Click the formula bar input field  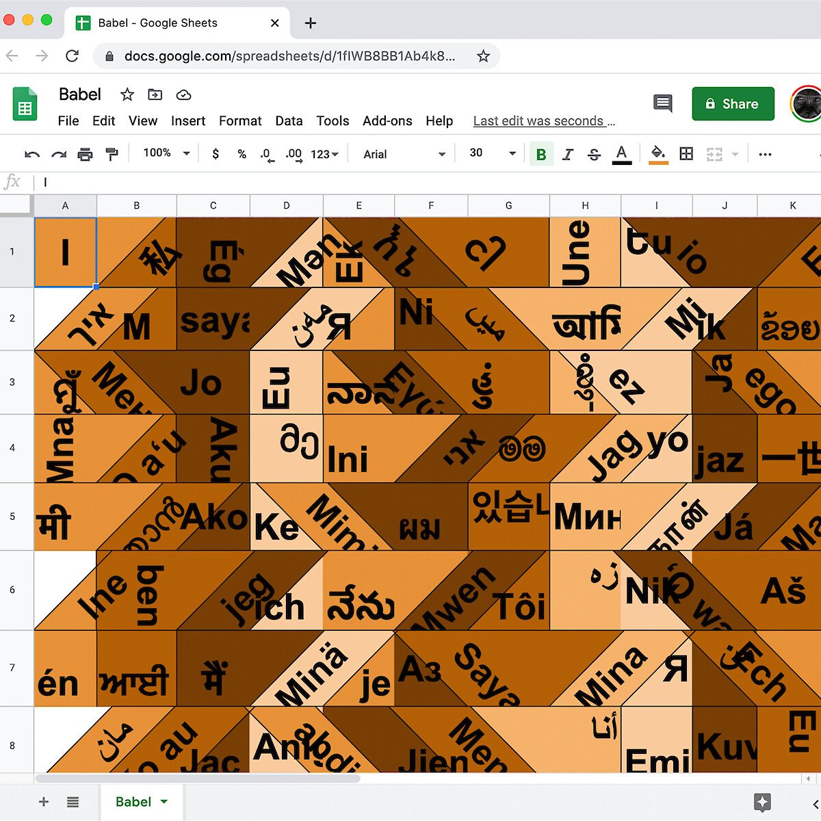coord(410,182)
